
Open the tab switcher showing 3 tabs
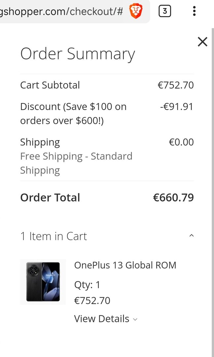[x=165, y=12]
